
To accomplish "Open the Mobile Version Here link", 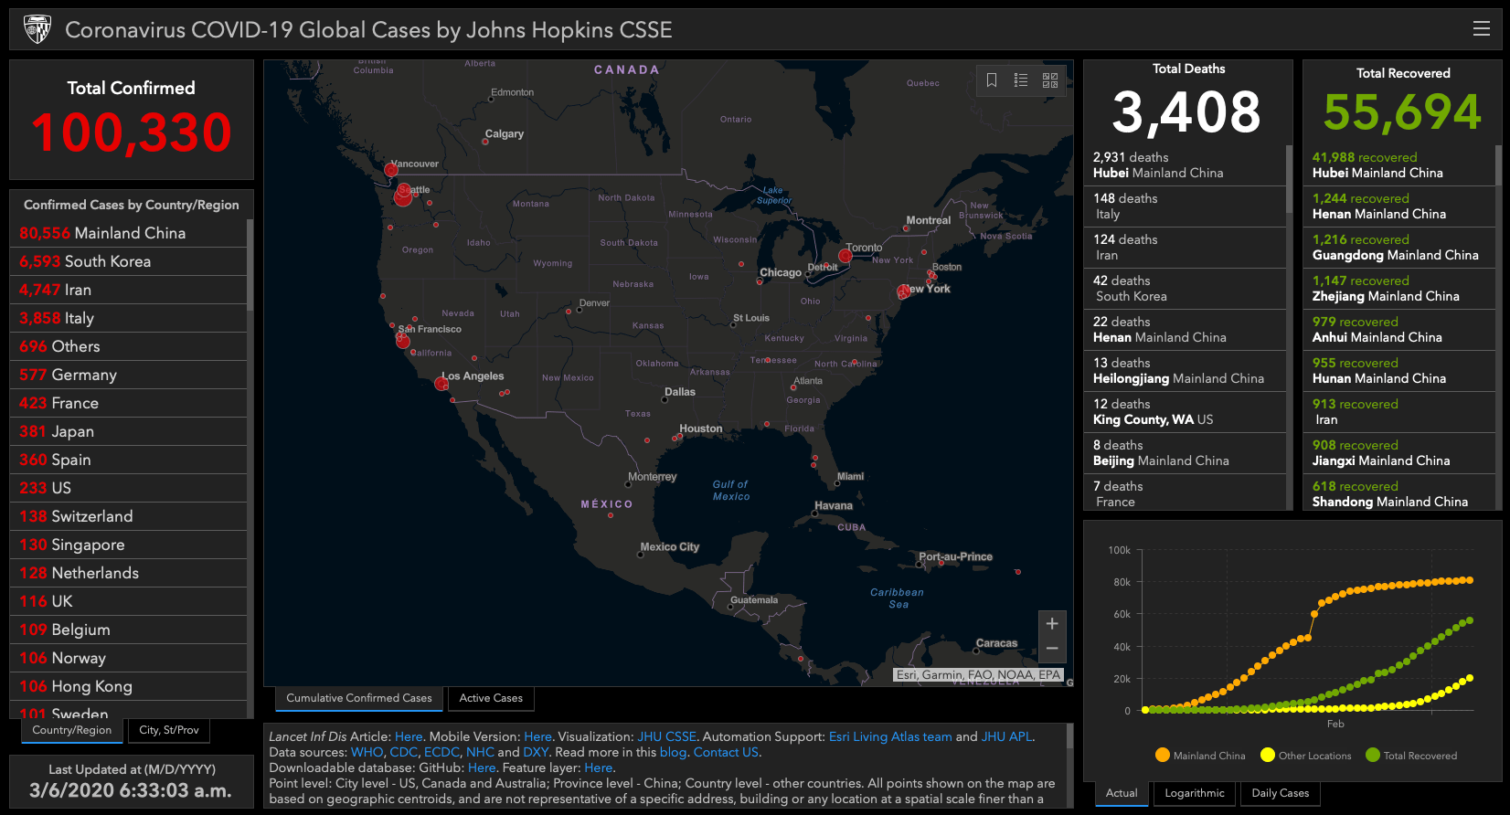I will (x=537, y=736).
